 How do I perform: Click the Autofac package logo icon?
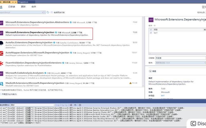tap(1, 43)
